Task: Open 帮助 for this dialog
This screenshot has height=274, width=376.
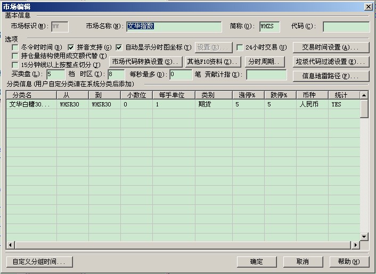Action: (x=349, y=262)
